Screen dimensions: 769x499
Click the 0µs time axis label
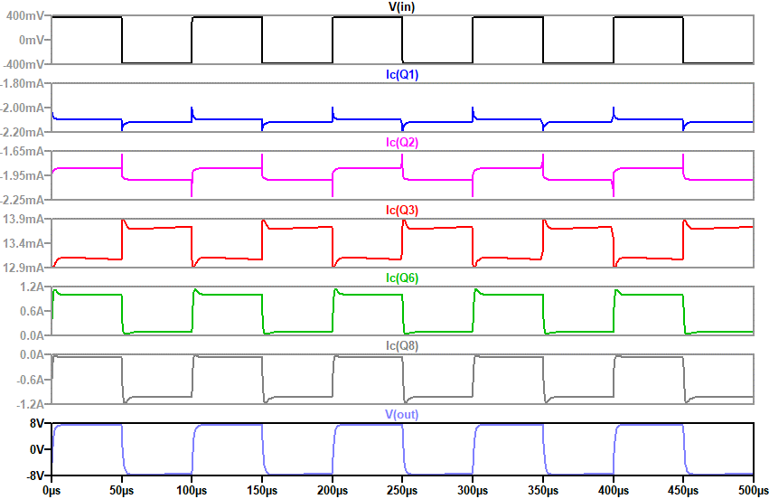(x=52, y=489)
